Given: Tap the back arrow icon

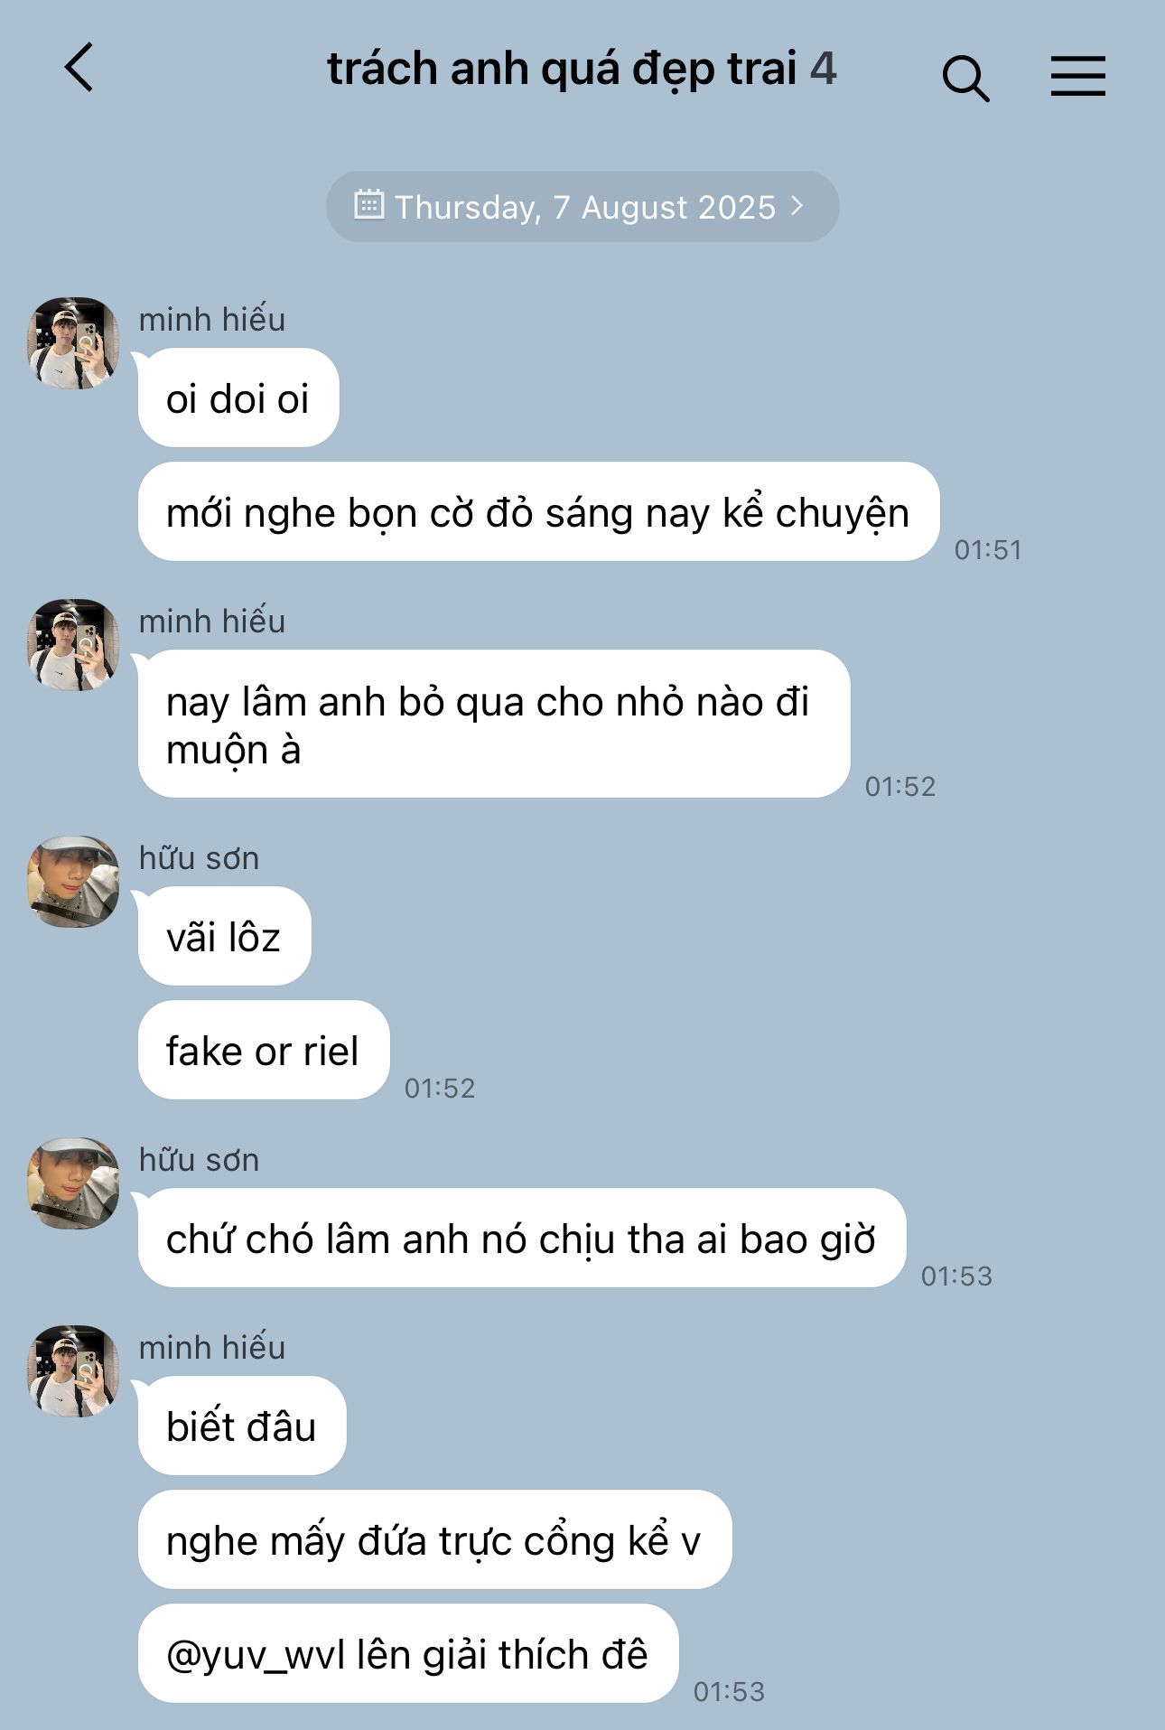Looking at the screenshot, I should 79,68.
